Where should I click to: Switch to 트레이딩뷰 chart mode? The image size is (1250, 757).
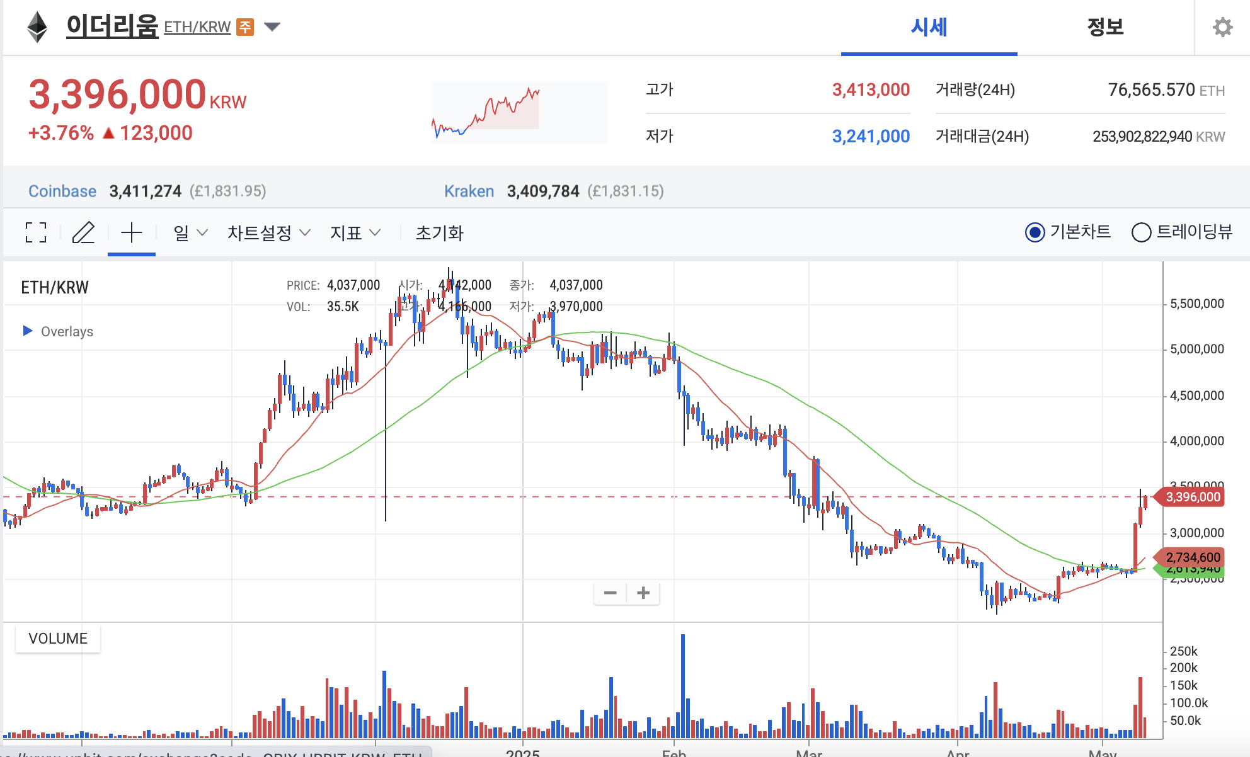tap(1141, 232)
